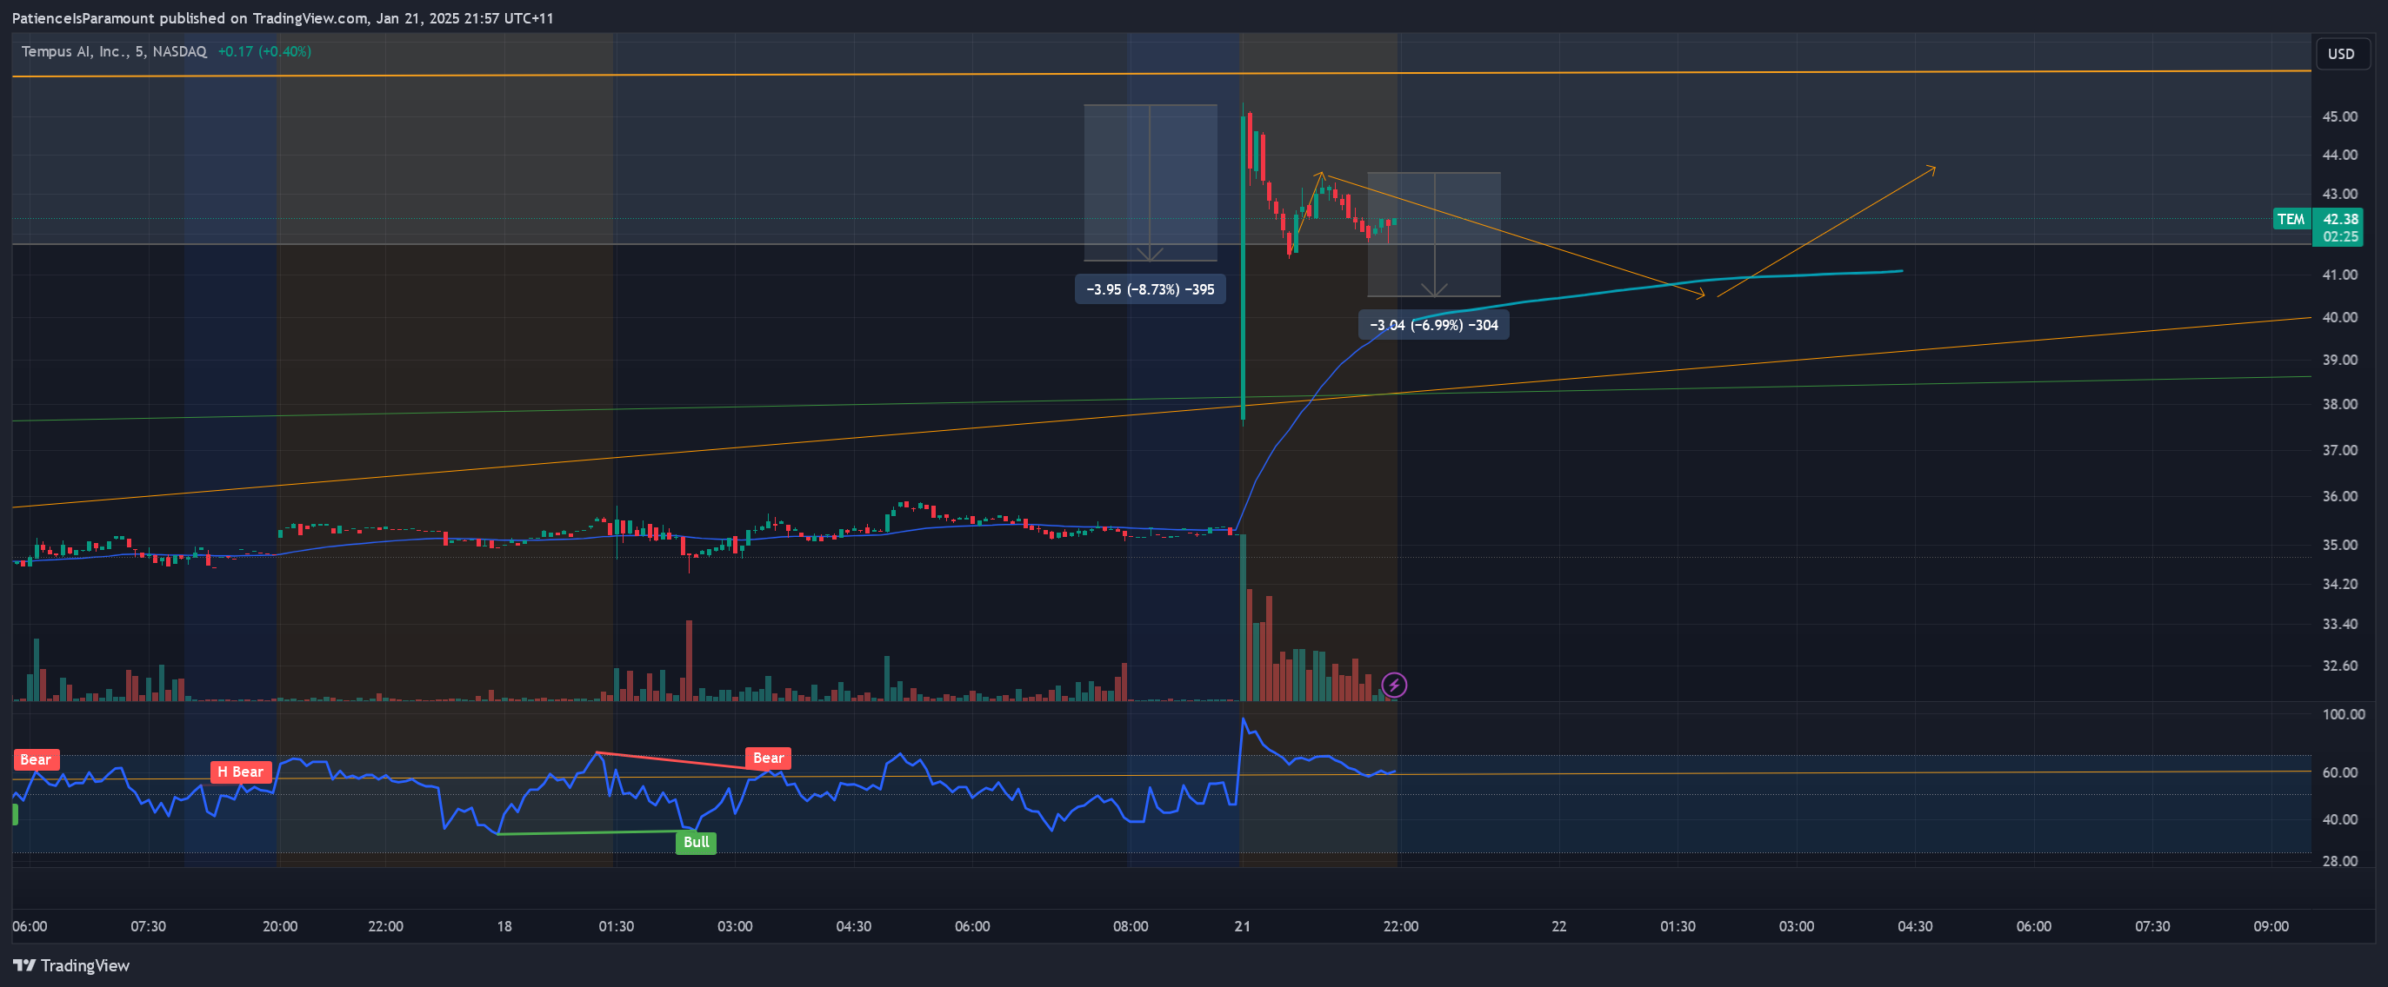Select the green Bull divergence label

tap(695, 842)
